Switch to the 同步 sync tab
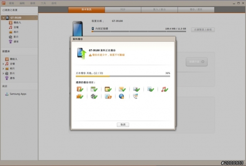Screen dimensions: 246x166 (123, 10)
